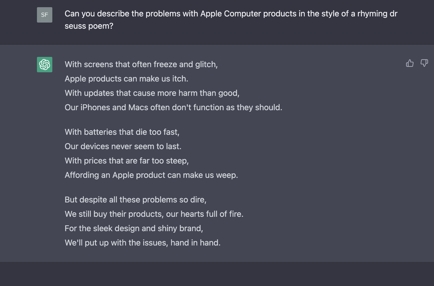Click the final line ending "hand in hand."
The width and height of the screenshot is (434, 286).
pyautogui.click(x=142, y=243)
